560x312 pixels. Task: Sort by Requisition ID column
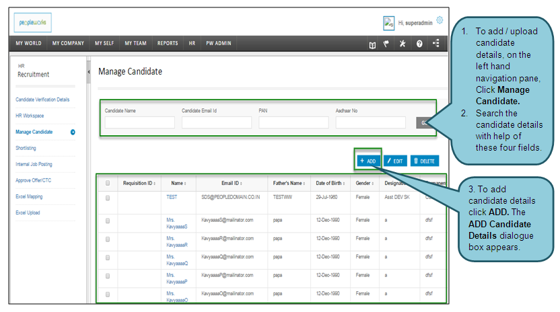[139, 183]
